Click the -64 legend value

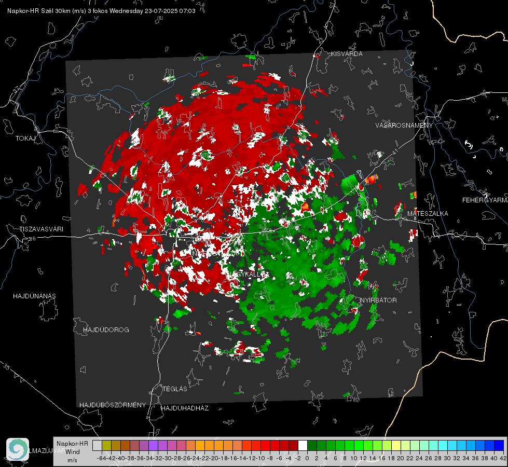(x=101, y=458)
